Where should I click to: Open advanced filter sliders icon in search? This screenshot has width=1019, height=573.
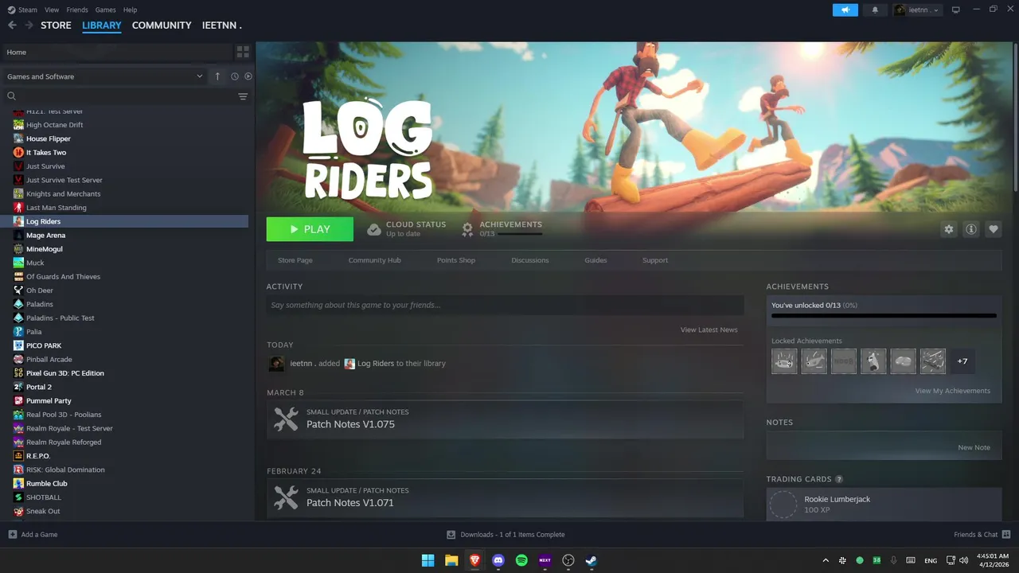(243, 96)
